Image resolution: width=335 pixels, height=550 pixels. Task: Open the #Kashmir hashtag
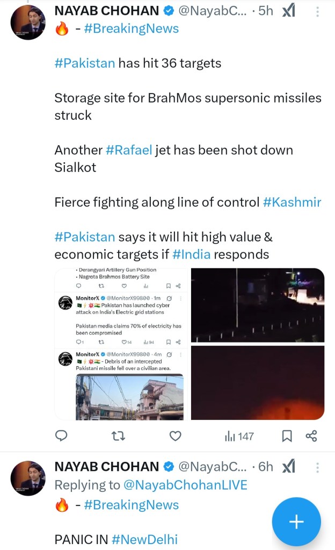coord(292,202)
